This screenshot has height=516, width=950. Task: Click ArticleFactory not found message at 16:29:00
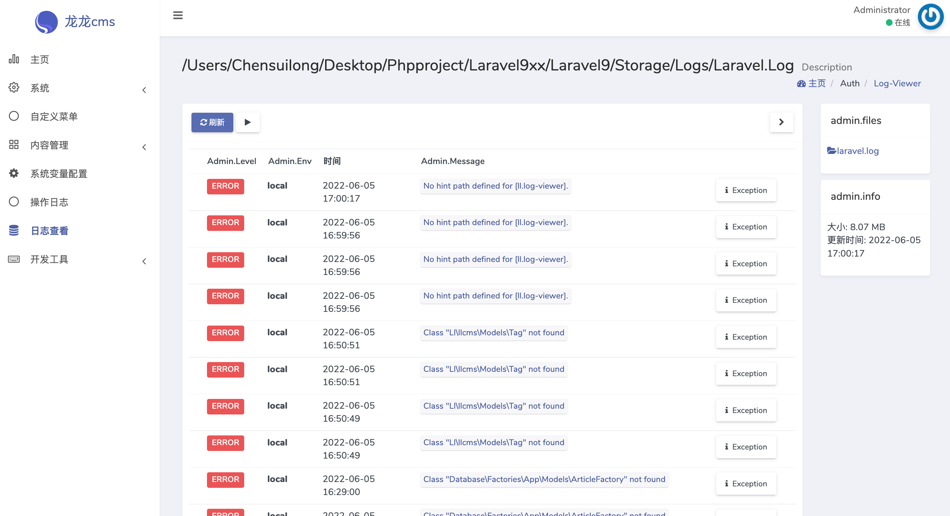point(544,480)
